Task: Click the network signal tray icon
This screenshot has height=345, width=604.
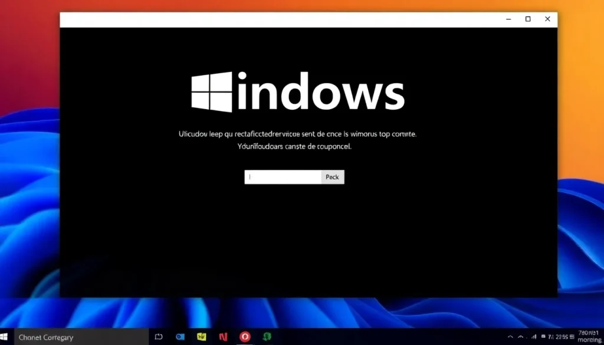Action: (x=534, y=337)
